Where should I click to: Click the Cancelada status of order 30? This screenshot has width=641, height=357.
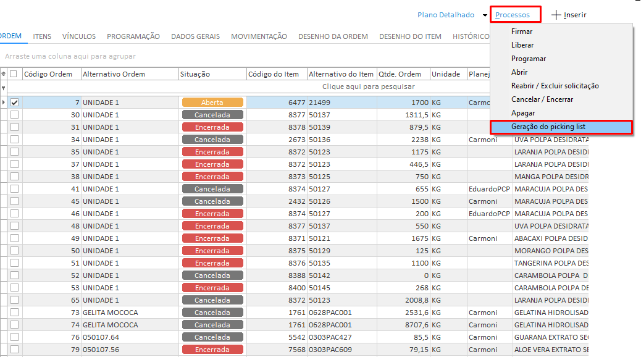[212, 115]
